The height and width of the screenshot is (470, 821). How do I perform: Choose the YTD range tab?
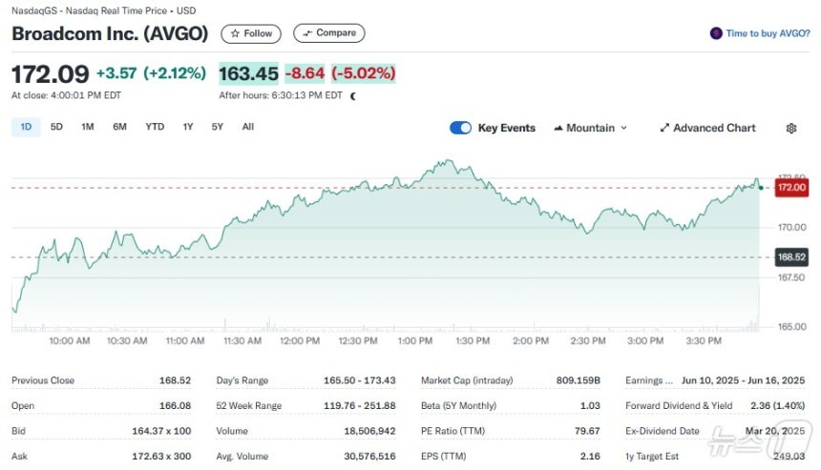pos(155,127)
